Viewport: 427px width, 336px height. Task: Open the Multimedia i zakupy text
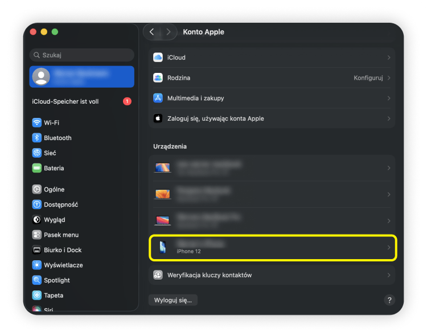click(x=195, y=98)
